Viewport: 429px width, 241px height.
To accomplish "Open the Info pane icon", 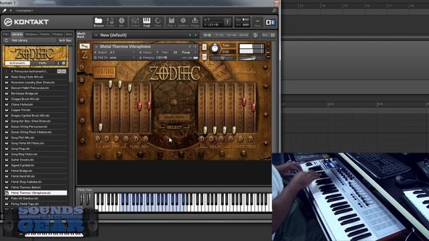I will (x=121, y=22).
